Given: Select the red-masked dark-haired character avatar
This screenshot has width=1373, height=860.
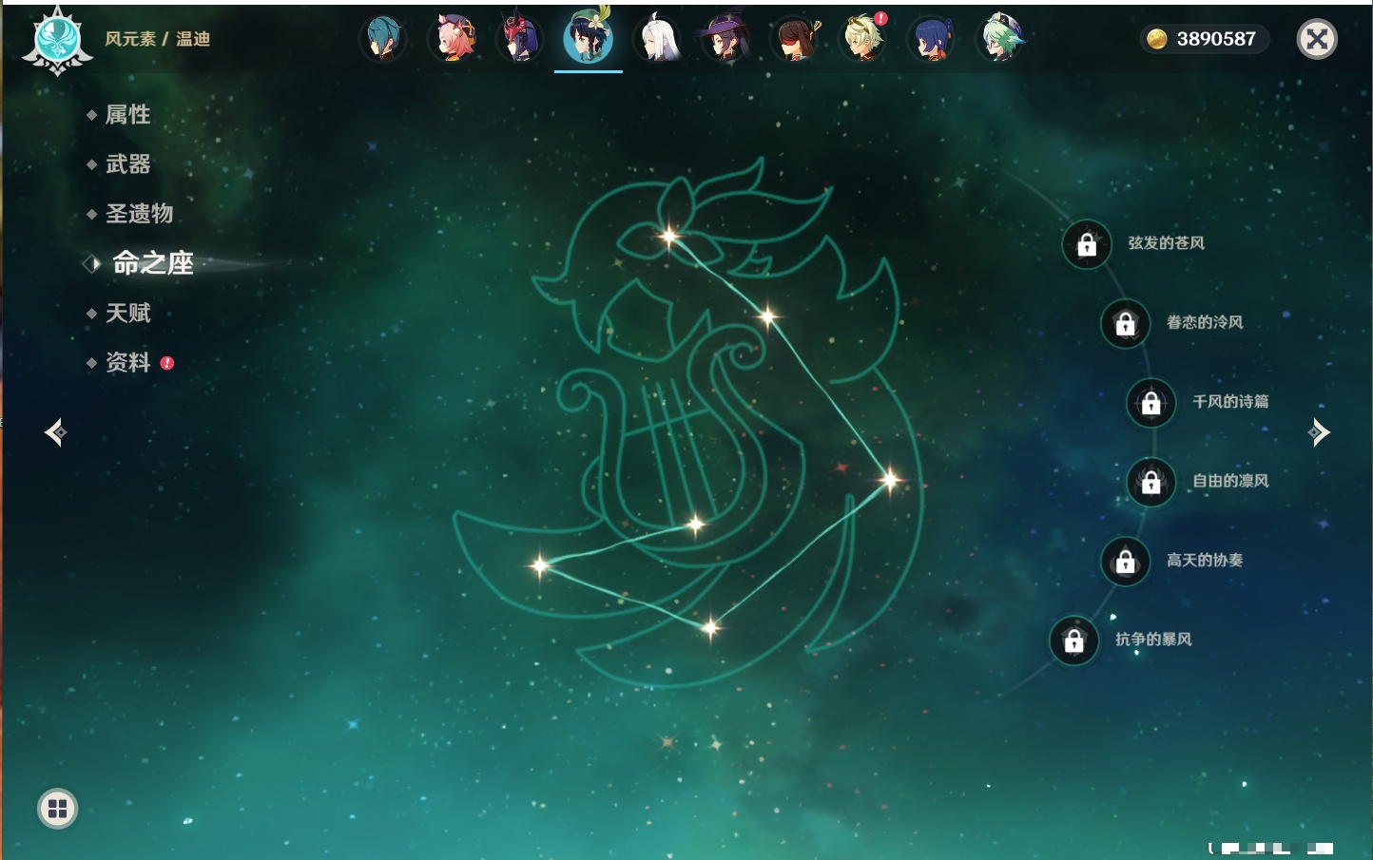Looking at the screenshot, I should (x=520, y=39).
